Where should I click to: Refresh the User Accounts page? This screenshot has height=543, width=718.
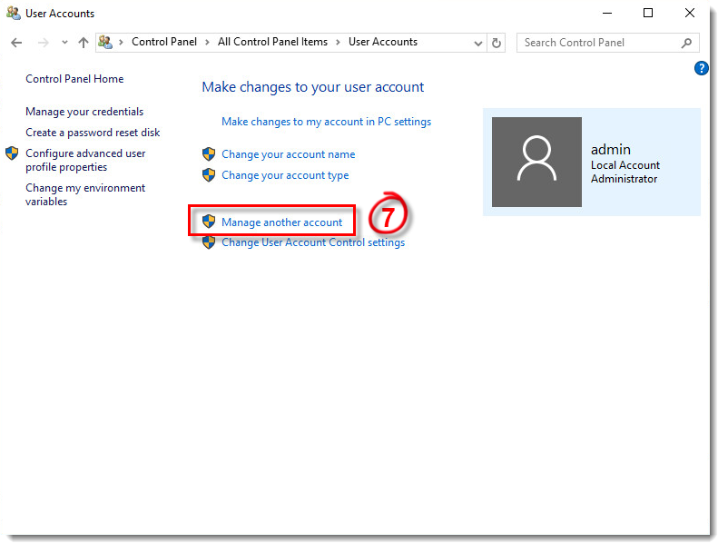point(497,43)
